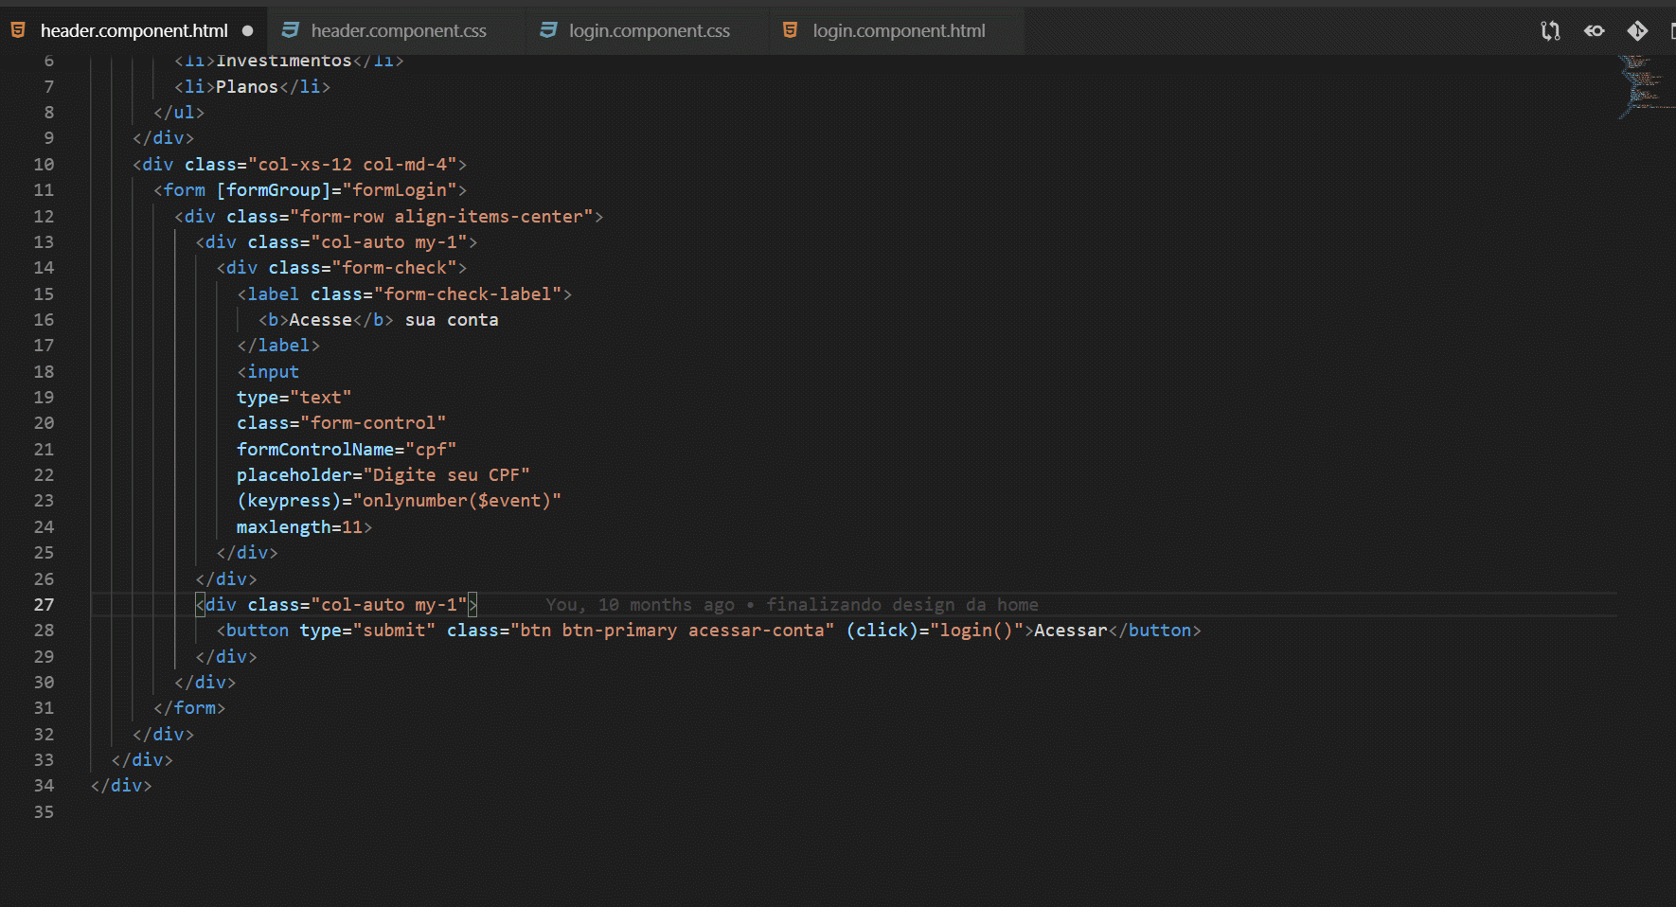The height and width of the screenshot is (907, 1676).
Task: Click closing </label> tag
Action: coord(278,345)
